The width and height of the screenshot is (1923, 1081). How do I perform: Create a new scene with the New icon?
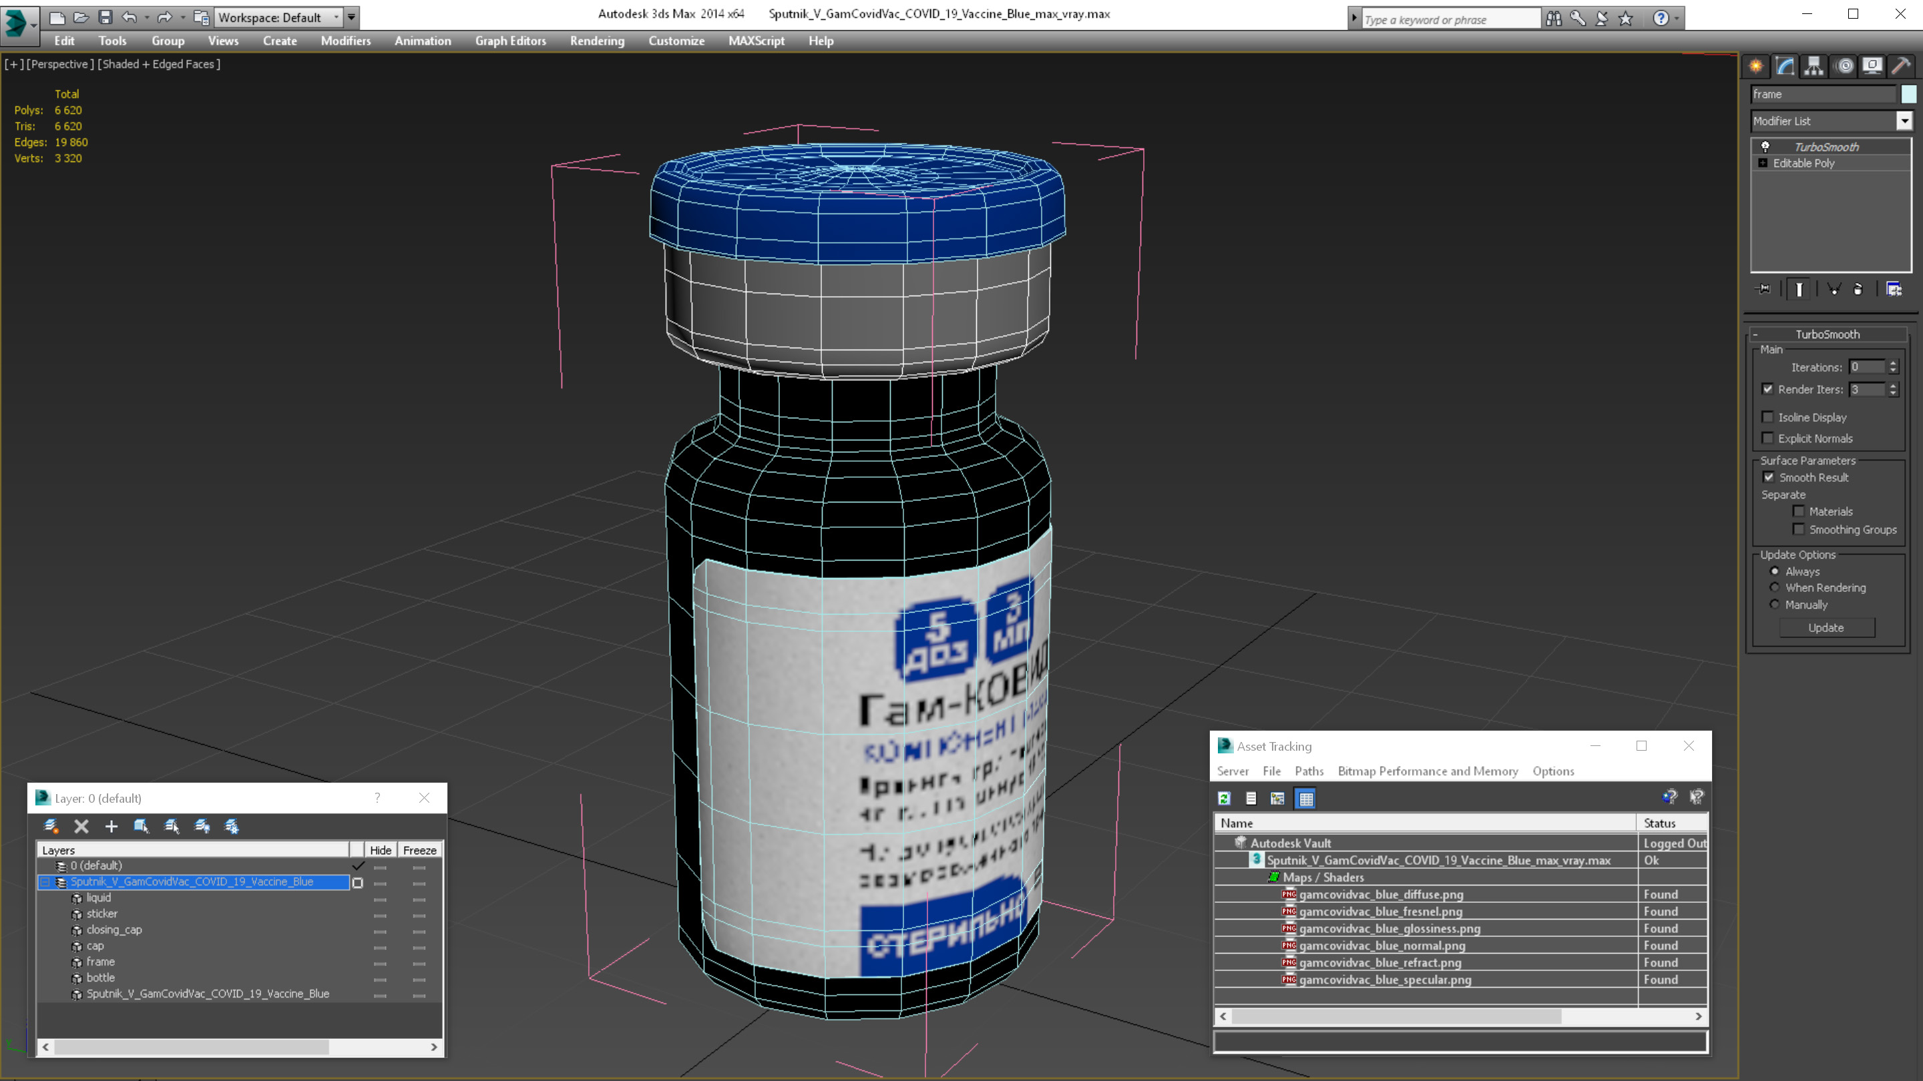(x=57, y=17)
